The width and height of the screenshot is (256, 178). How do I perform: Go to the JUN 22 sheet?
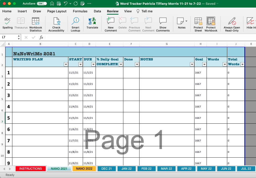pyautogui.click(x=226, y=168)
